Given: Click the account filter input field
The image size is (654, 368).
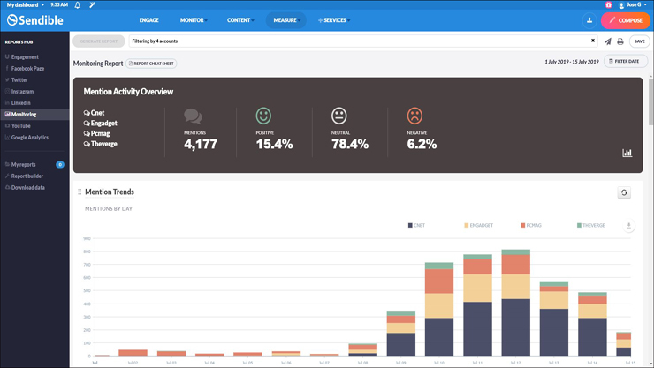Looking at the screenshot, I should (358, 41).
